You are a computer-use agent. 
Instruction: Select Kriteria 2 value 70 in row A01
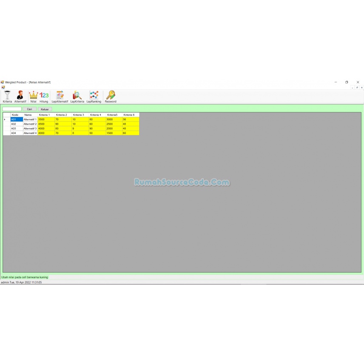tap(63, 119)
